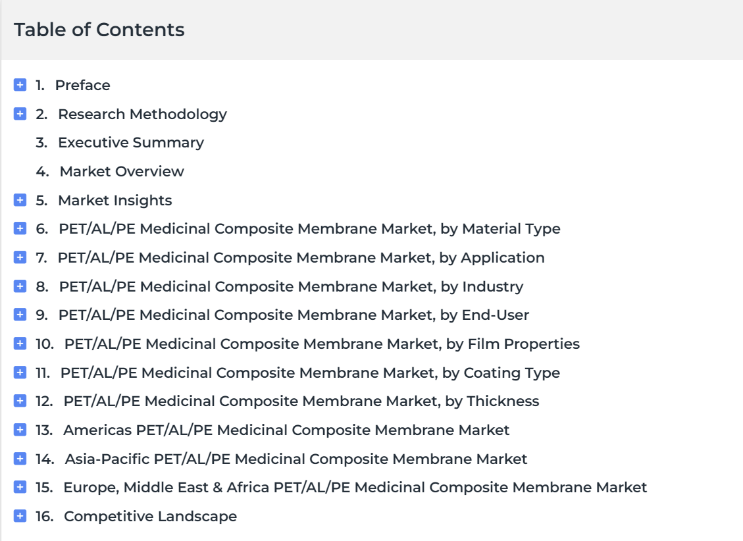Select Market Insights entry text
The image size is (743, 541).
click(x=115, y=200)
